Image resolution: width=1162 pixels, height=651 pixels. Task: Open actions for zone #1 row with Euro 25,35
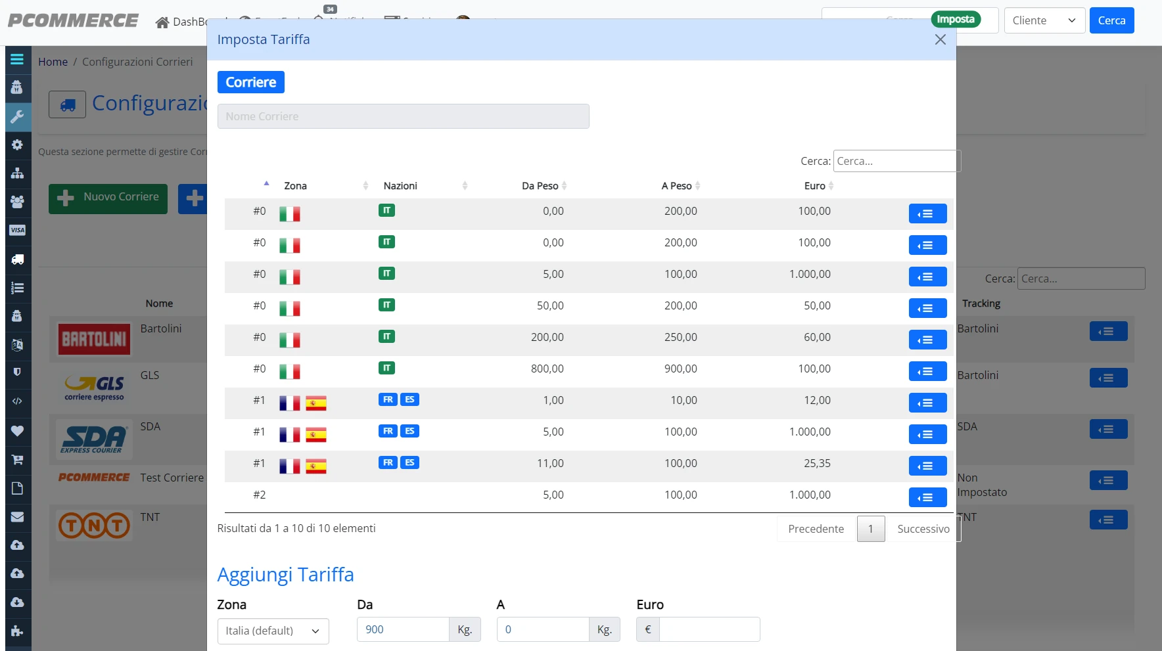tap(927, 466)
